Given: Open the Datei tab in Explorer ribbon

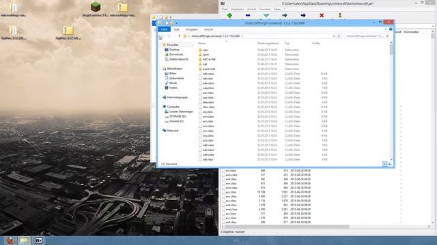Looking at the screenshot, I should pos(164,29).
